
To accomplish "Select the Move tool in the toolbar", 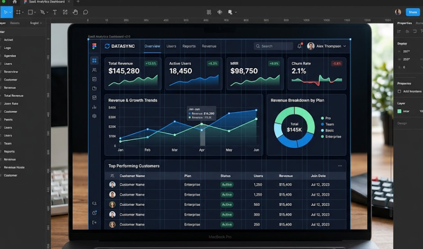I will 5,12.
